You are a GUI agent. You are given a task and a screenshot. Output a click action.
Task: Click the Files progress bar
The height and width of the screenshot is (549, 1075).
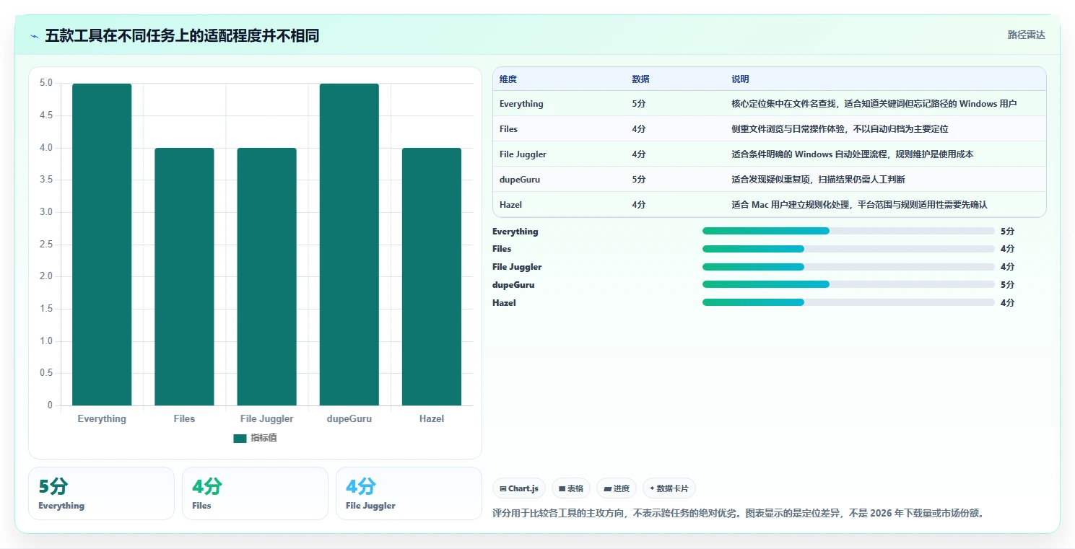[848, 249]
